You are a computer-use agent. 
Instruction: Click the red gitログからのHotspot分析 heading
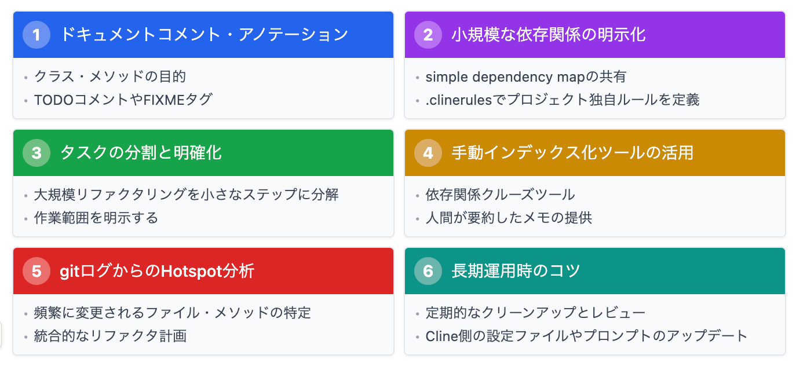[x=157, y=271]
